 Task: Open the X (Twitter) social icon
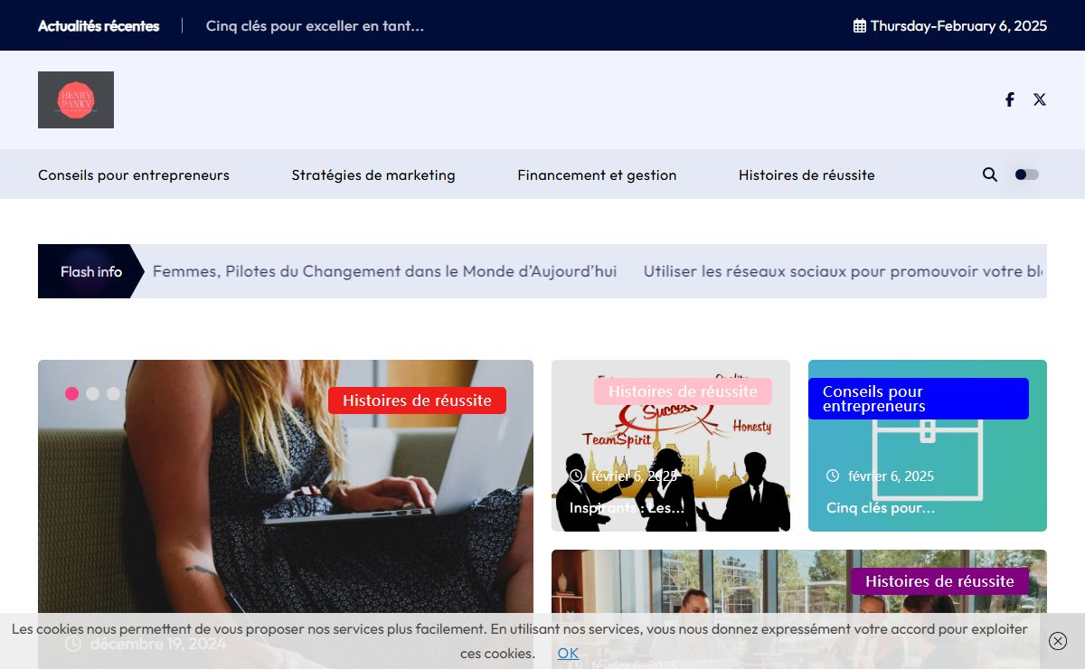[x=1040, y=99]
